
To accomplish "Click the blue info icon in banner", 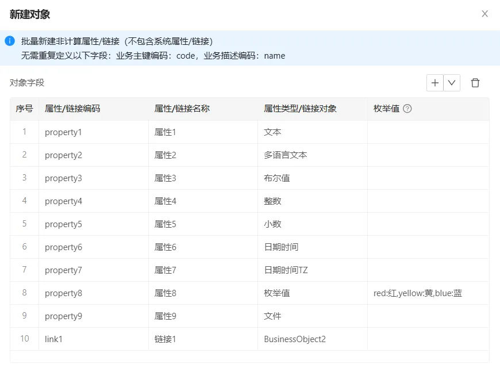I will click(x=10, y=41).
